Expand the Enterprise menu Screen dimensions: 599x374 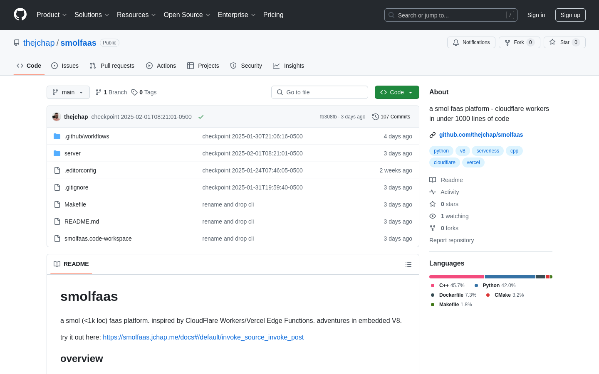pos(237,15)
